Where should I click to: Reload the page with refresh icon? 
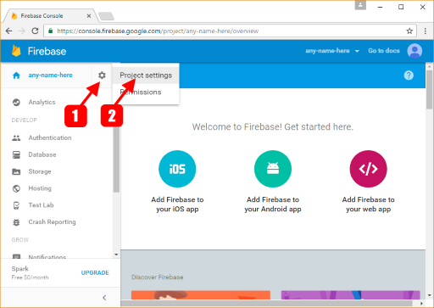pyautogui.click(x=35, y=31)
